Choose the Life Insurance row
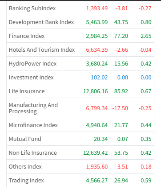 click(x=80, y=91)
